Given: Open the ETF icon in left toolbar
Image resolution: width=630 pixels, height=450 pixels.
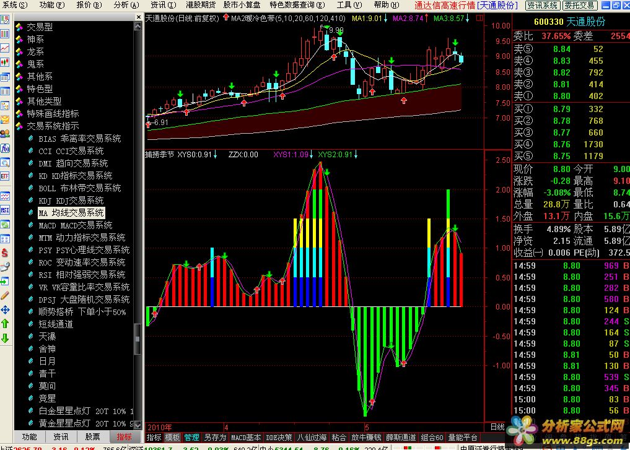Looking at the screenshot, I should click(x=5, y=176).
